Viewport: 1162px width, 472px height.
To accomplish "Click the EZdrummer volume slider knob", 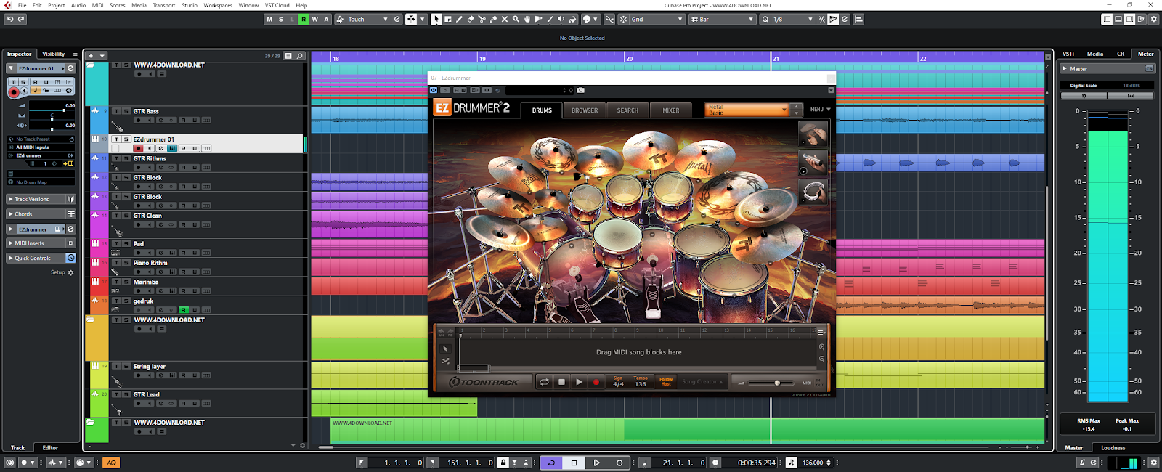I will point(777,383).
